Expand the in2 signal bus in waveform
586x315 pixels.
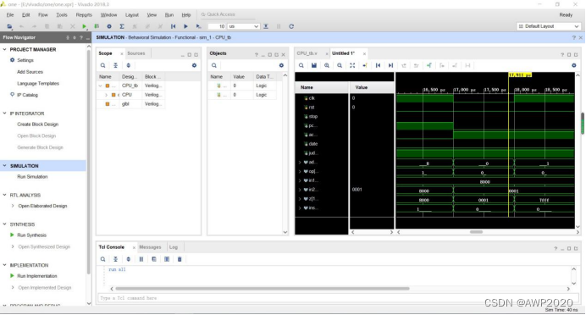tap(300, 190)
